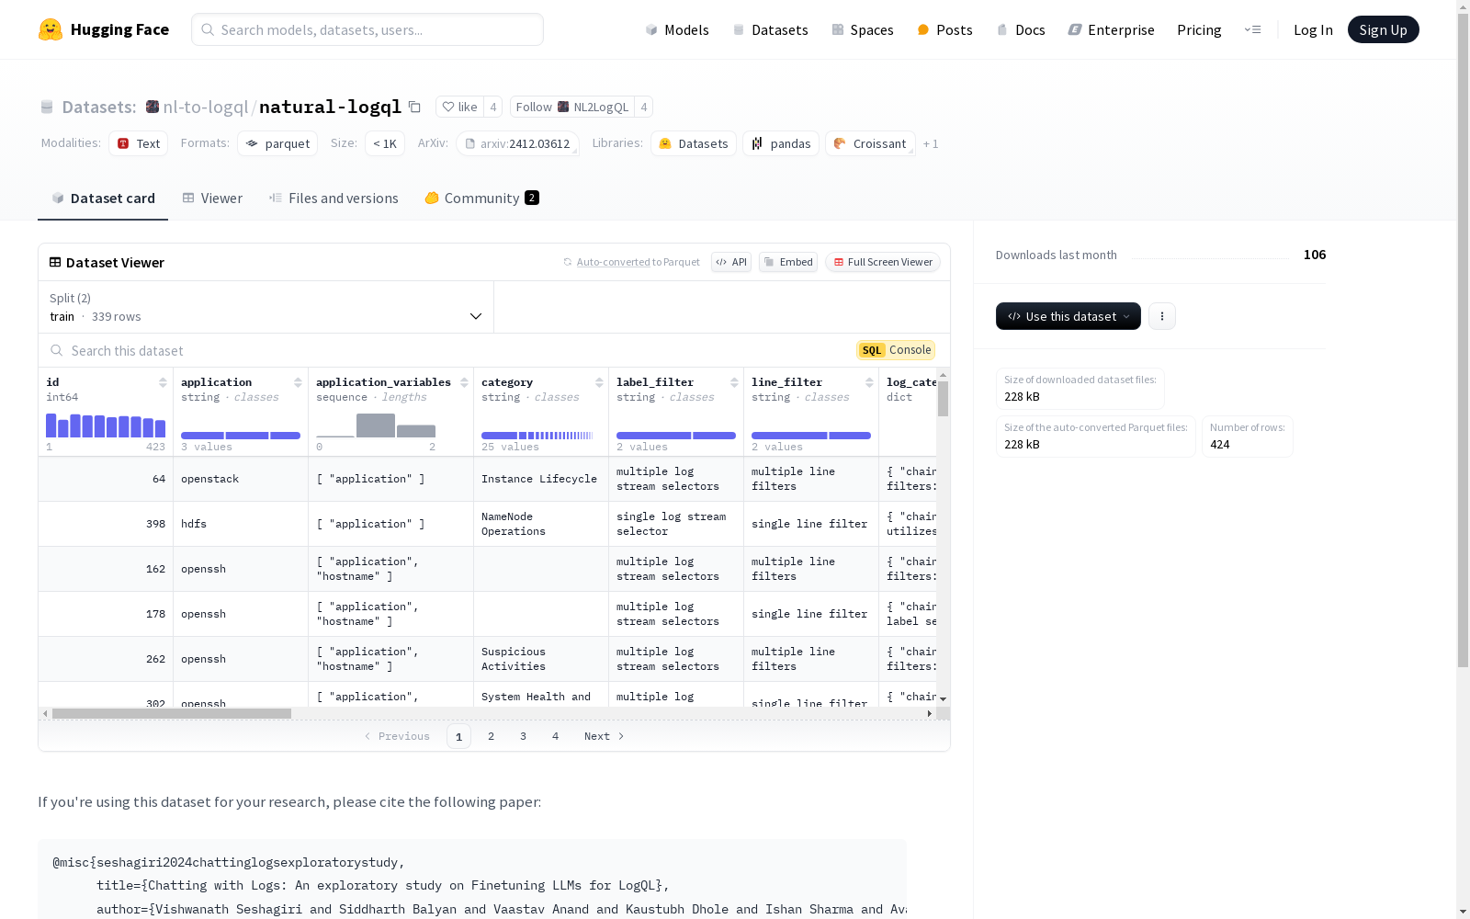Image resolution: width=1470 pixels, height=919 pixels.
Task: Go to page 2 of the table
Action: coord(492,736)
